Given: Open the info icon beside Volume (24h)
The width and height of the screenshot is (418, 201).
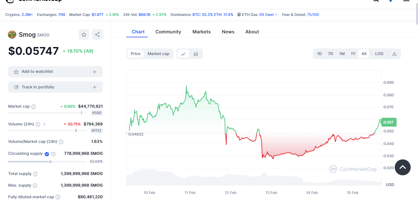Looking at the screenshot, I should [x=38, y=124].
